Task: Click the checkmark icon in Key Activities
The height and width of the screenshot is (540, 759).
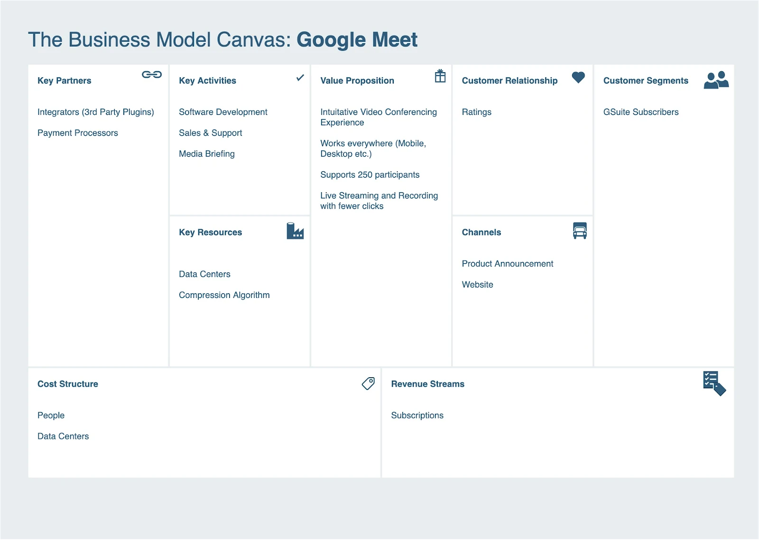Action: click(300, 77)
